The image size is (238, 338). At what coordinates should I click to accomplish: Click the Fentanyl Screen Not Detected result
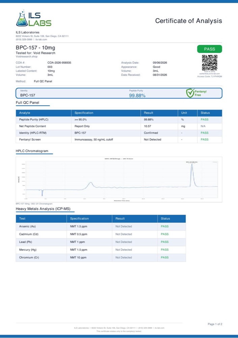152,140
